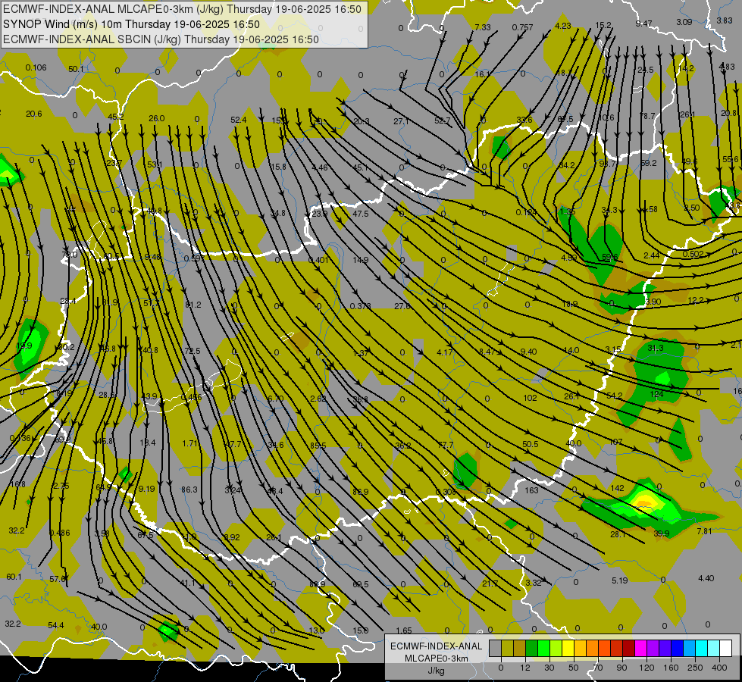Click the map value 8.47
This screenshot has width=742, height=682.
[x=487, y=352]
